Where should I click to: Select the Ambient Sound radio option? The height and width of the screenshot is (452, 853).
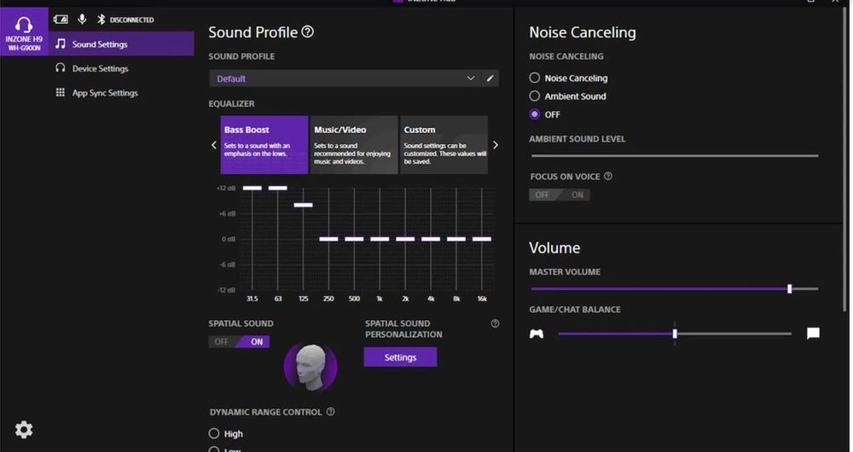(535, 96)
